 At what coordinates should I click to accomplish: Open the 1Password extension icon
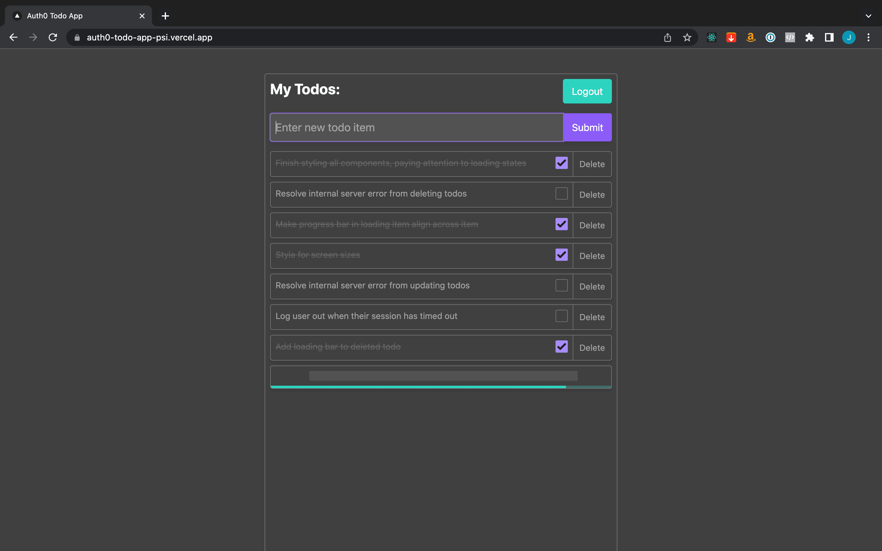tap(771, 38)
